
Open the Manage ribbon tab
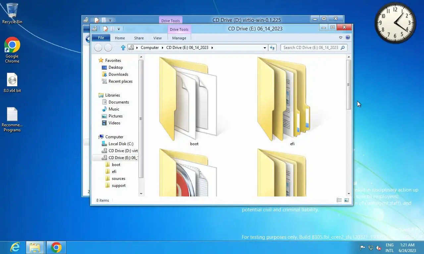tap(179, 38)
